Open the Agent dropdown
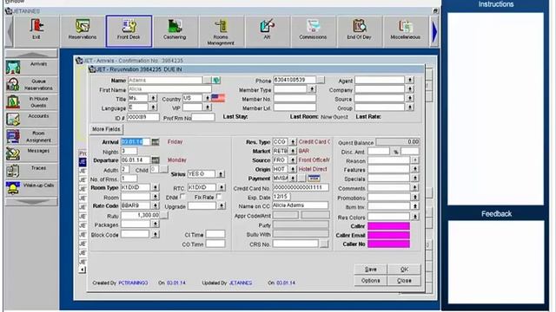 410,80
